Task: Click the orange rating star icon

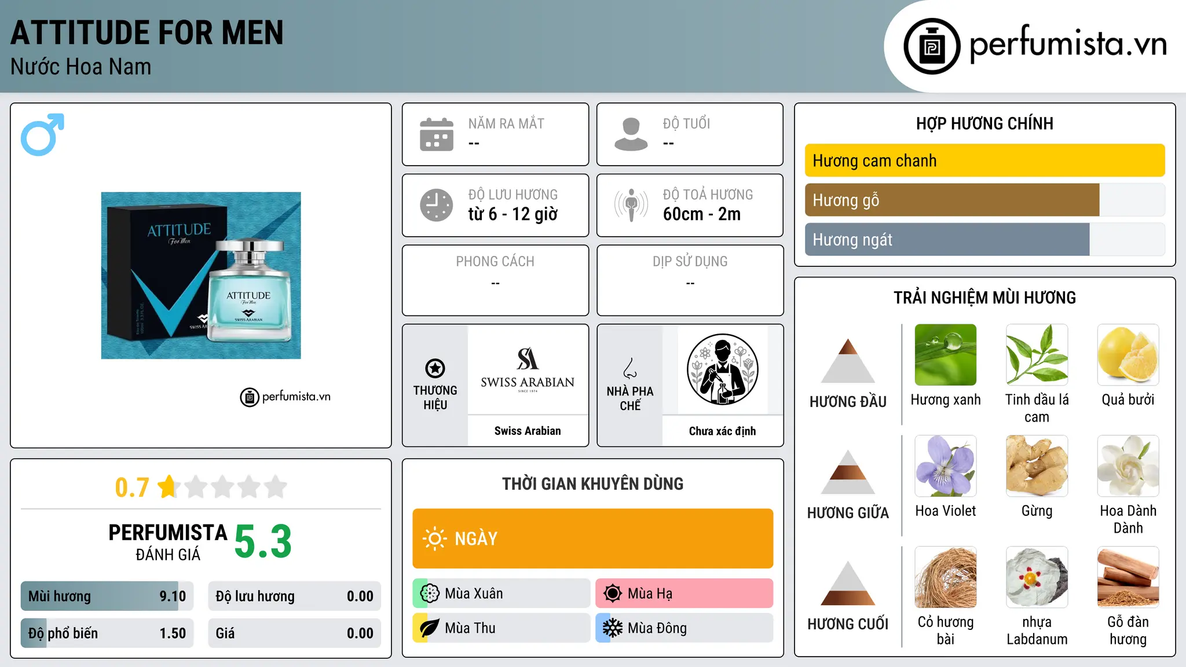Action: tap(169, 486)
